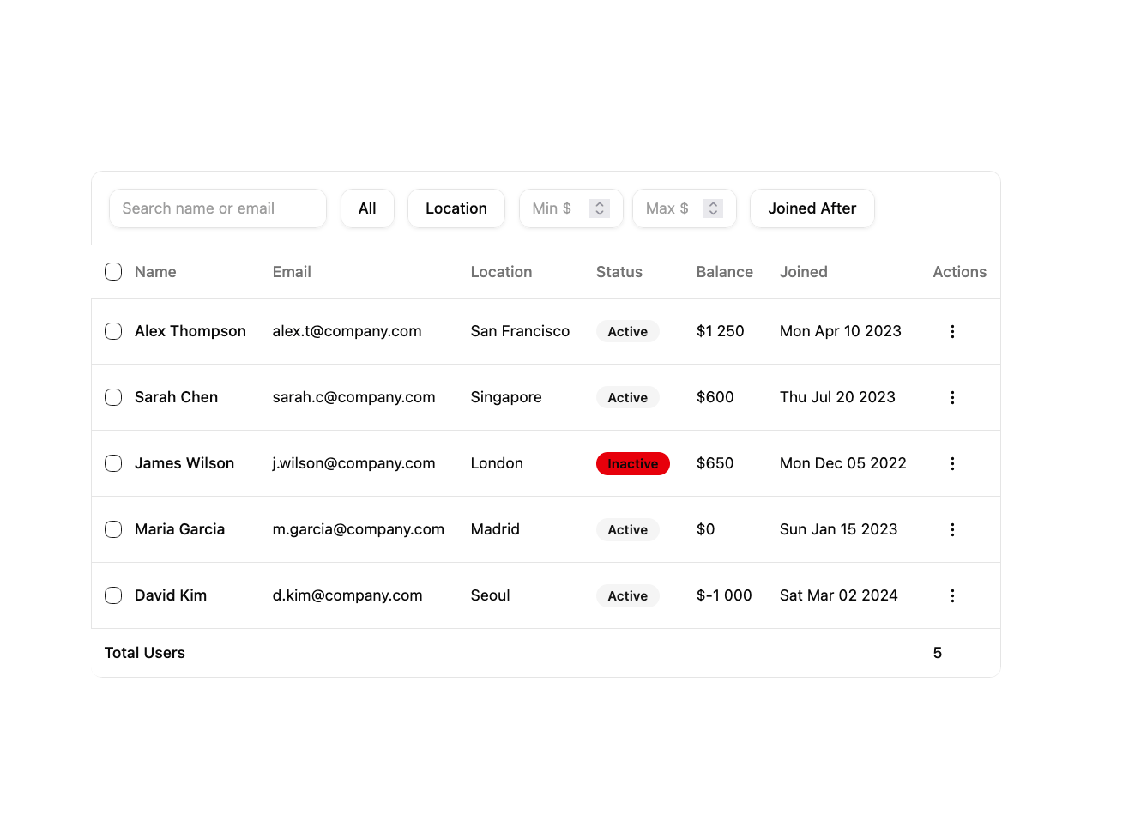Select Alex Thompson's row checkbox
1141x827 pixels.
[113, 331]
